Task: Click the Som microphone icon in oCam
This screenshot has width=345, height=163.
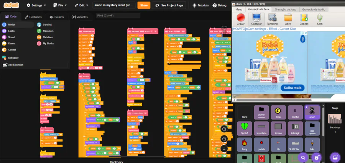Action: click(x=319, y=20)
